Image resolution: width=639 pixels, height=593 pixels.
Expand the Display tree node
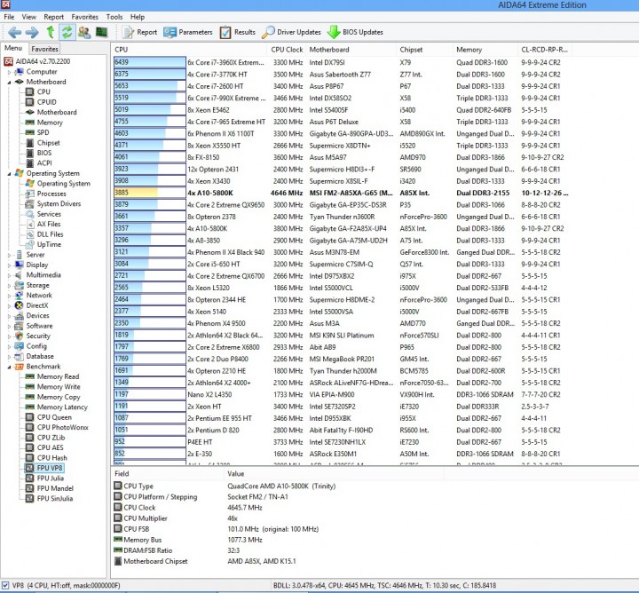tap(9, 265)
